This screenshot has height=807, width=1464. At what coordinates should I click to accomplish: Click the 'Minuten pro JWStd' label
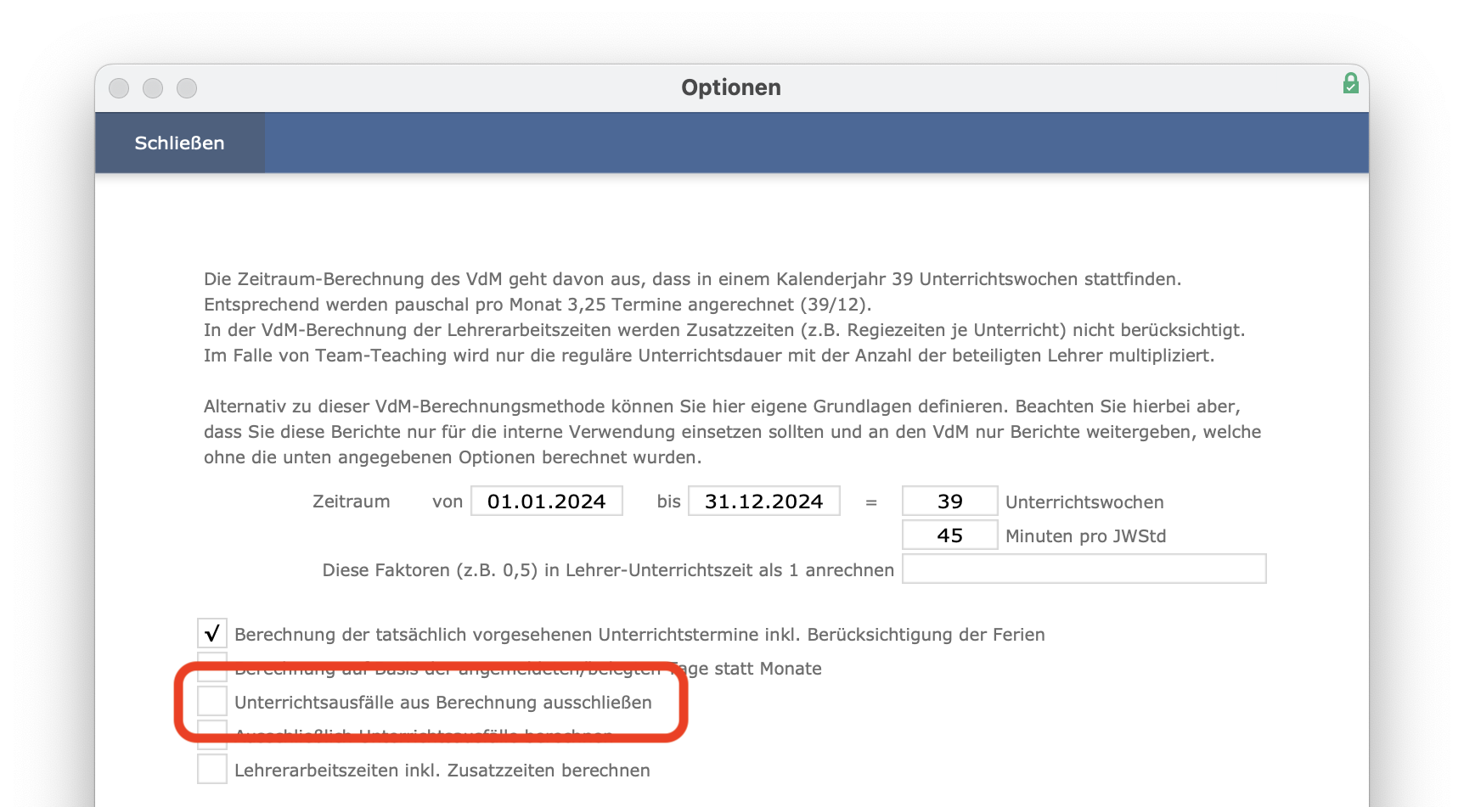point(1085,535)
